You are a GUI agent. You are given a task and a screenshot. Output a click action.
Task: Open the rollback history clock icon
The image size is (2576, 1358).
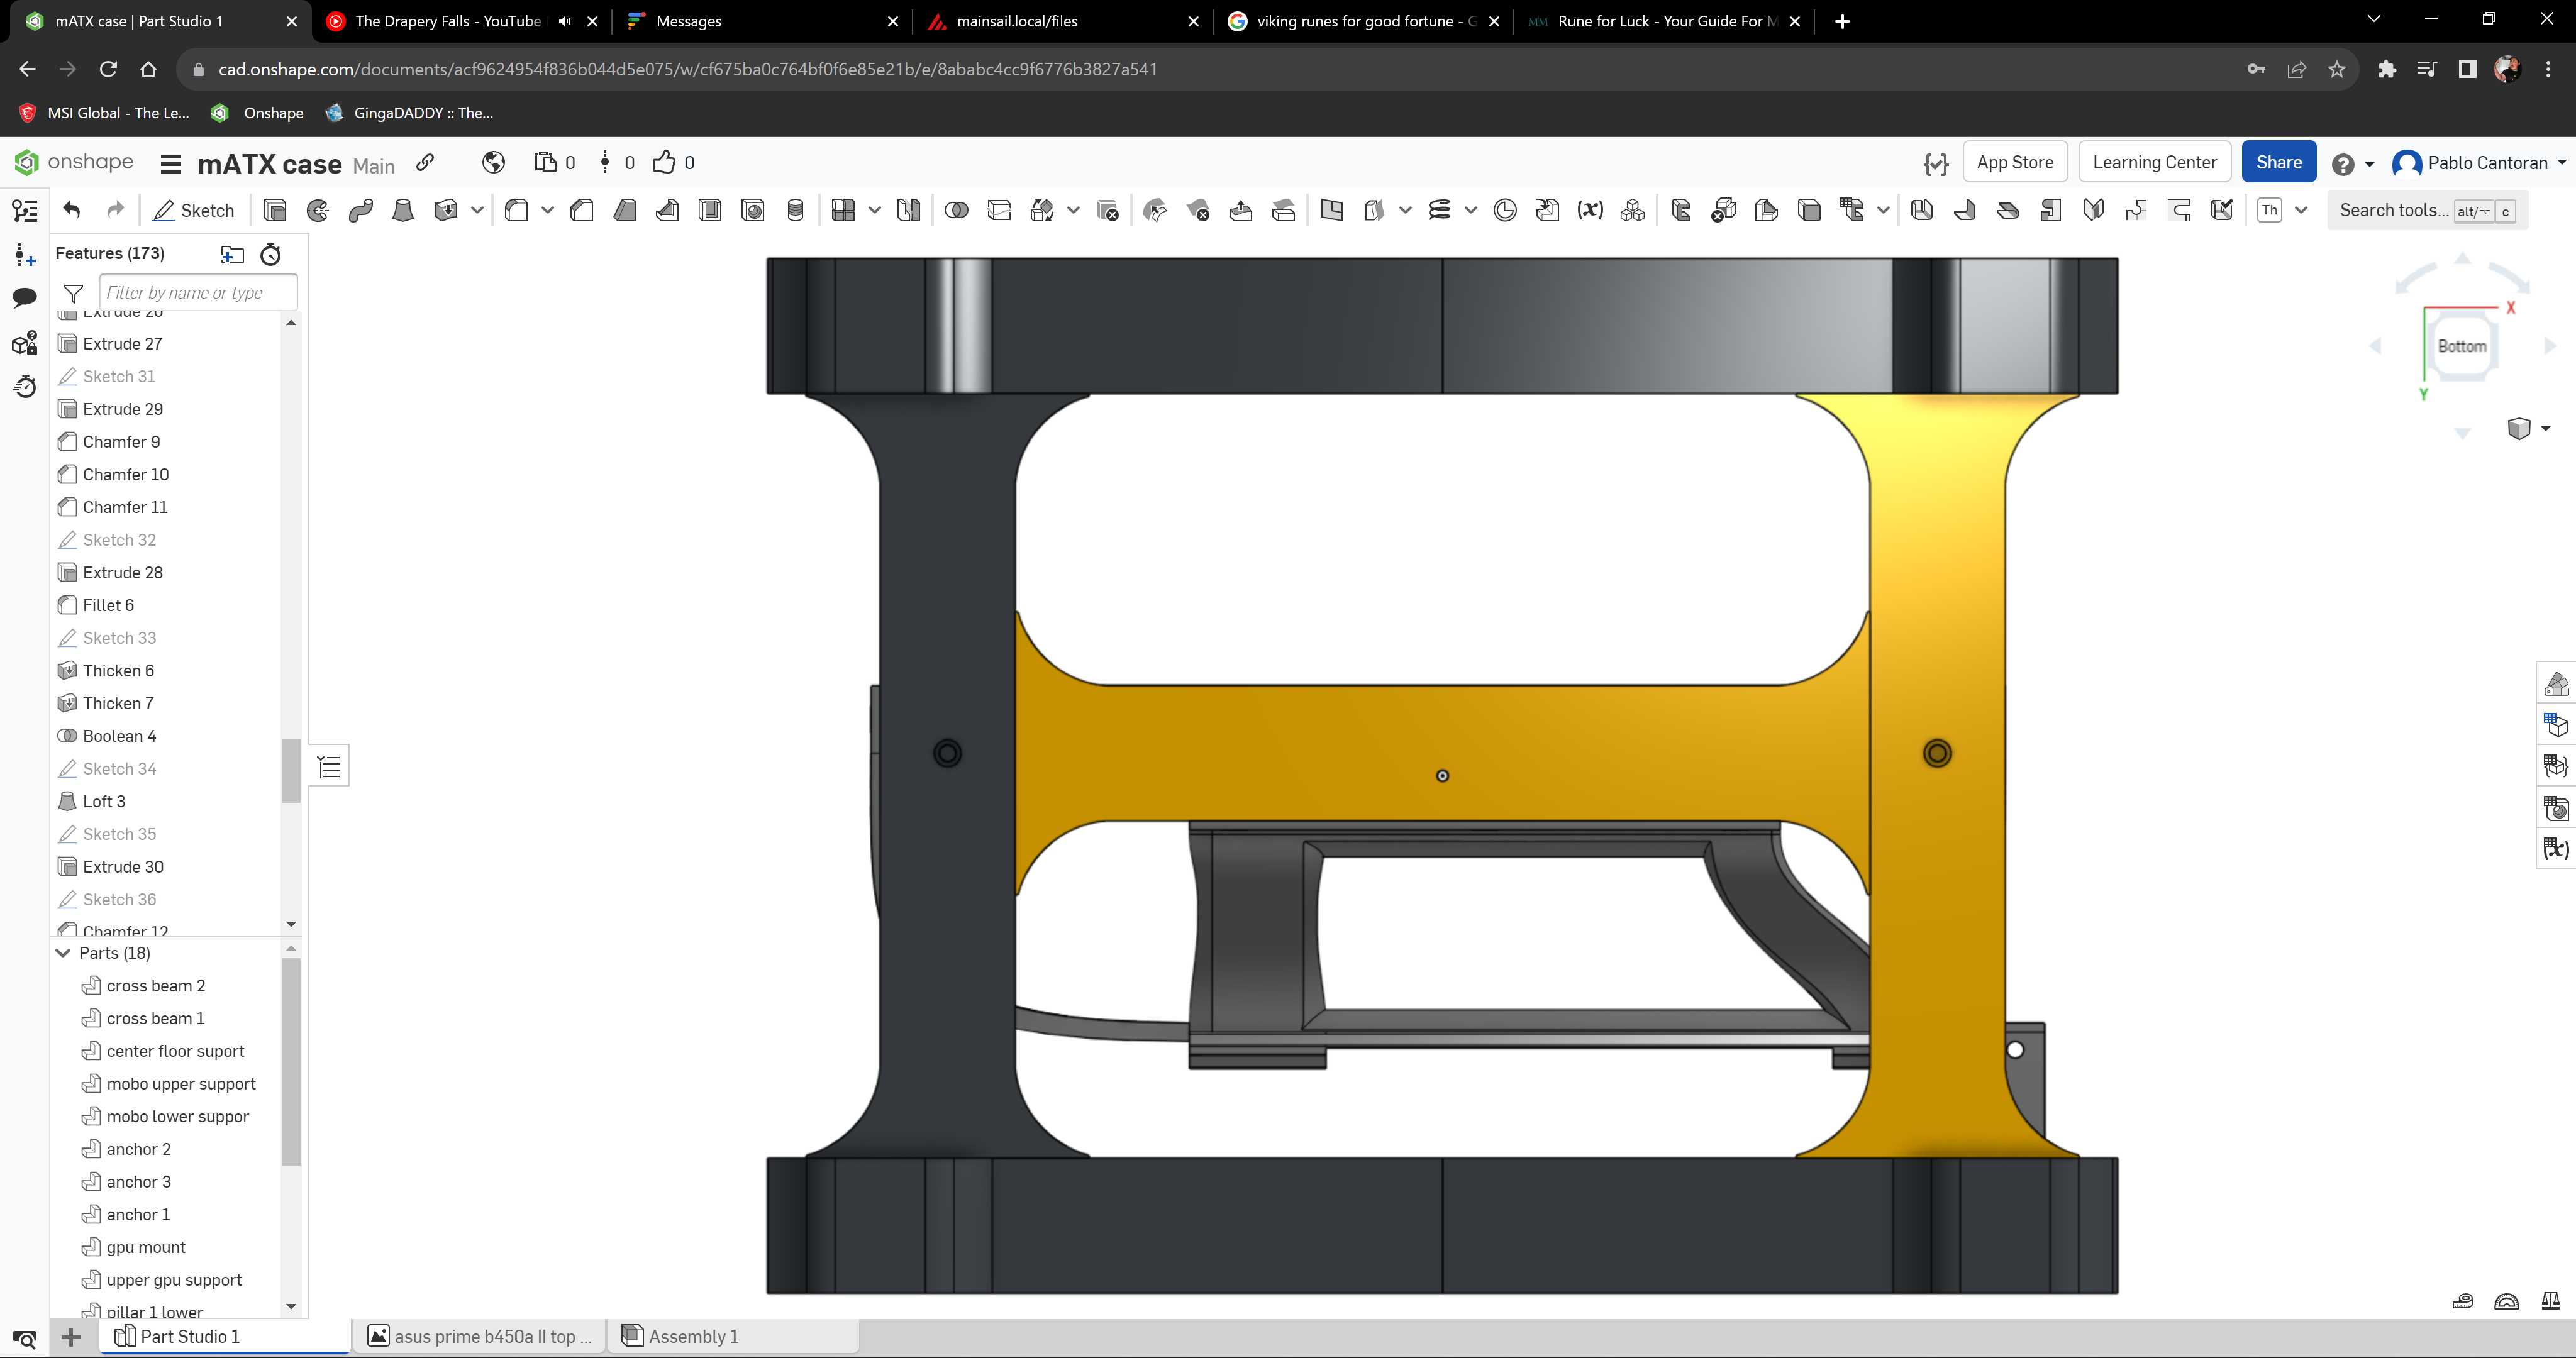(270, 254)
